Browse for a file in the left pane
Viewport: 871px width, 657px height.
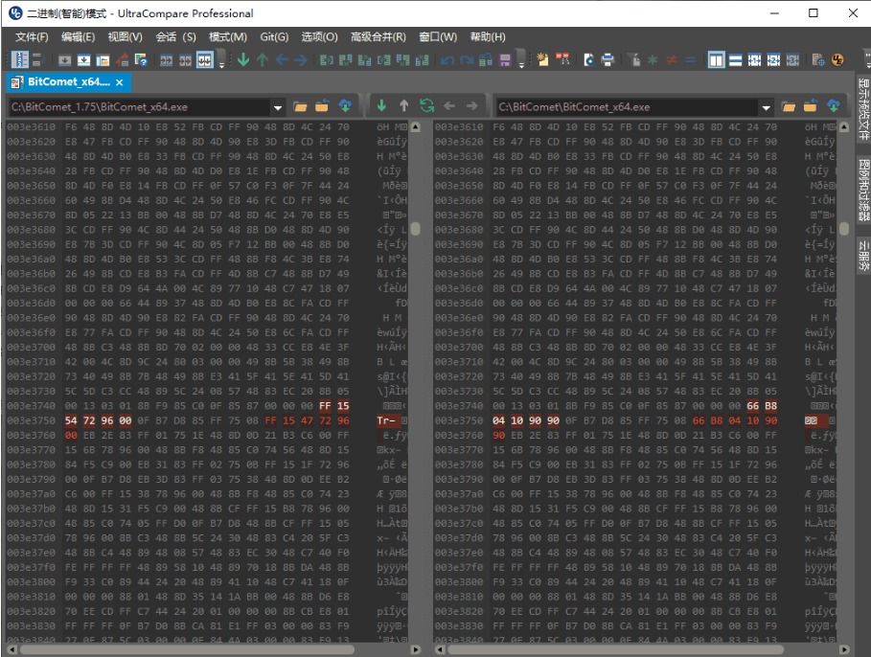pyautogui.click(x=300, y=106)
